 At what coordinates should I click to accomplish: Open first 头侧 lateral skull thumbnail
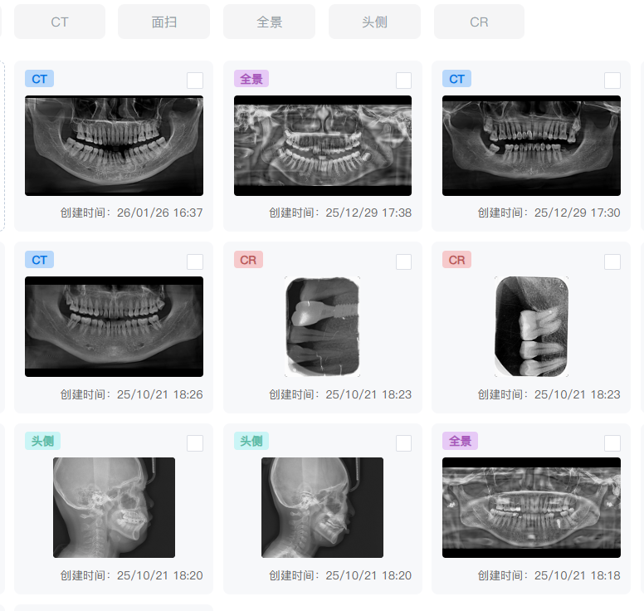point(115,507)
